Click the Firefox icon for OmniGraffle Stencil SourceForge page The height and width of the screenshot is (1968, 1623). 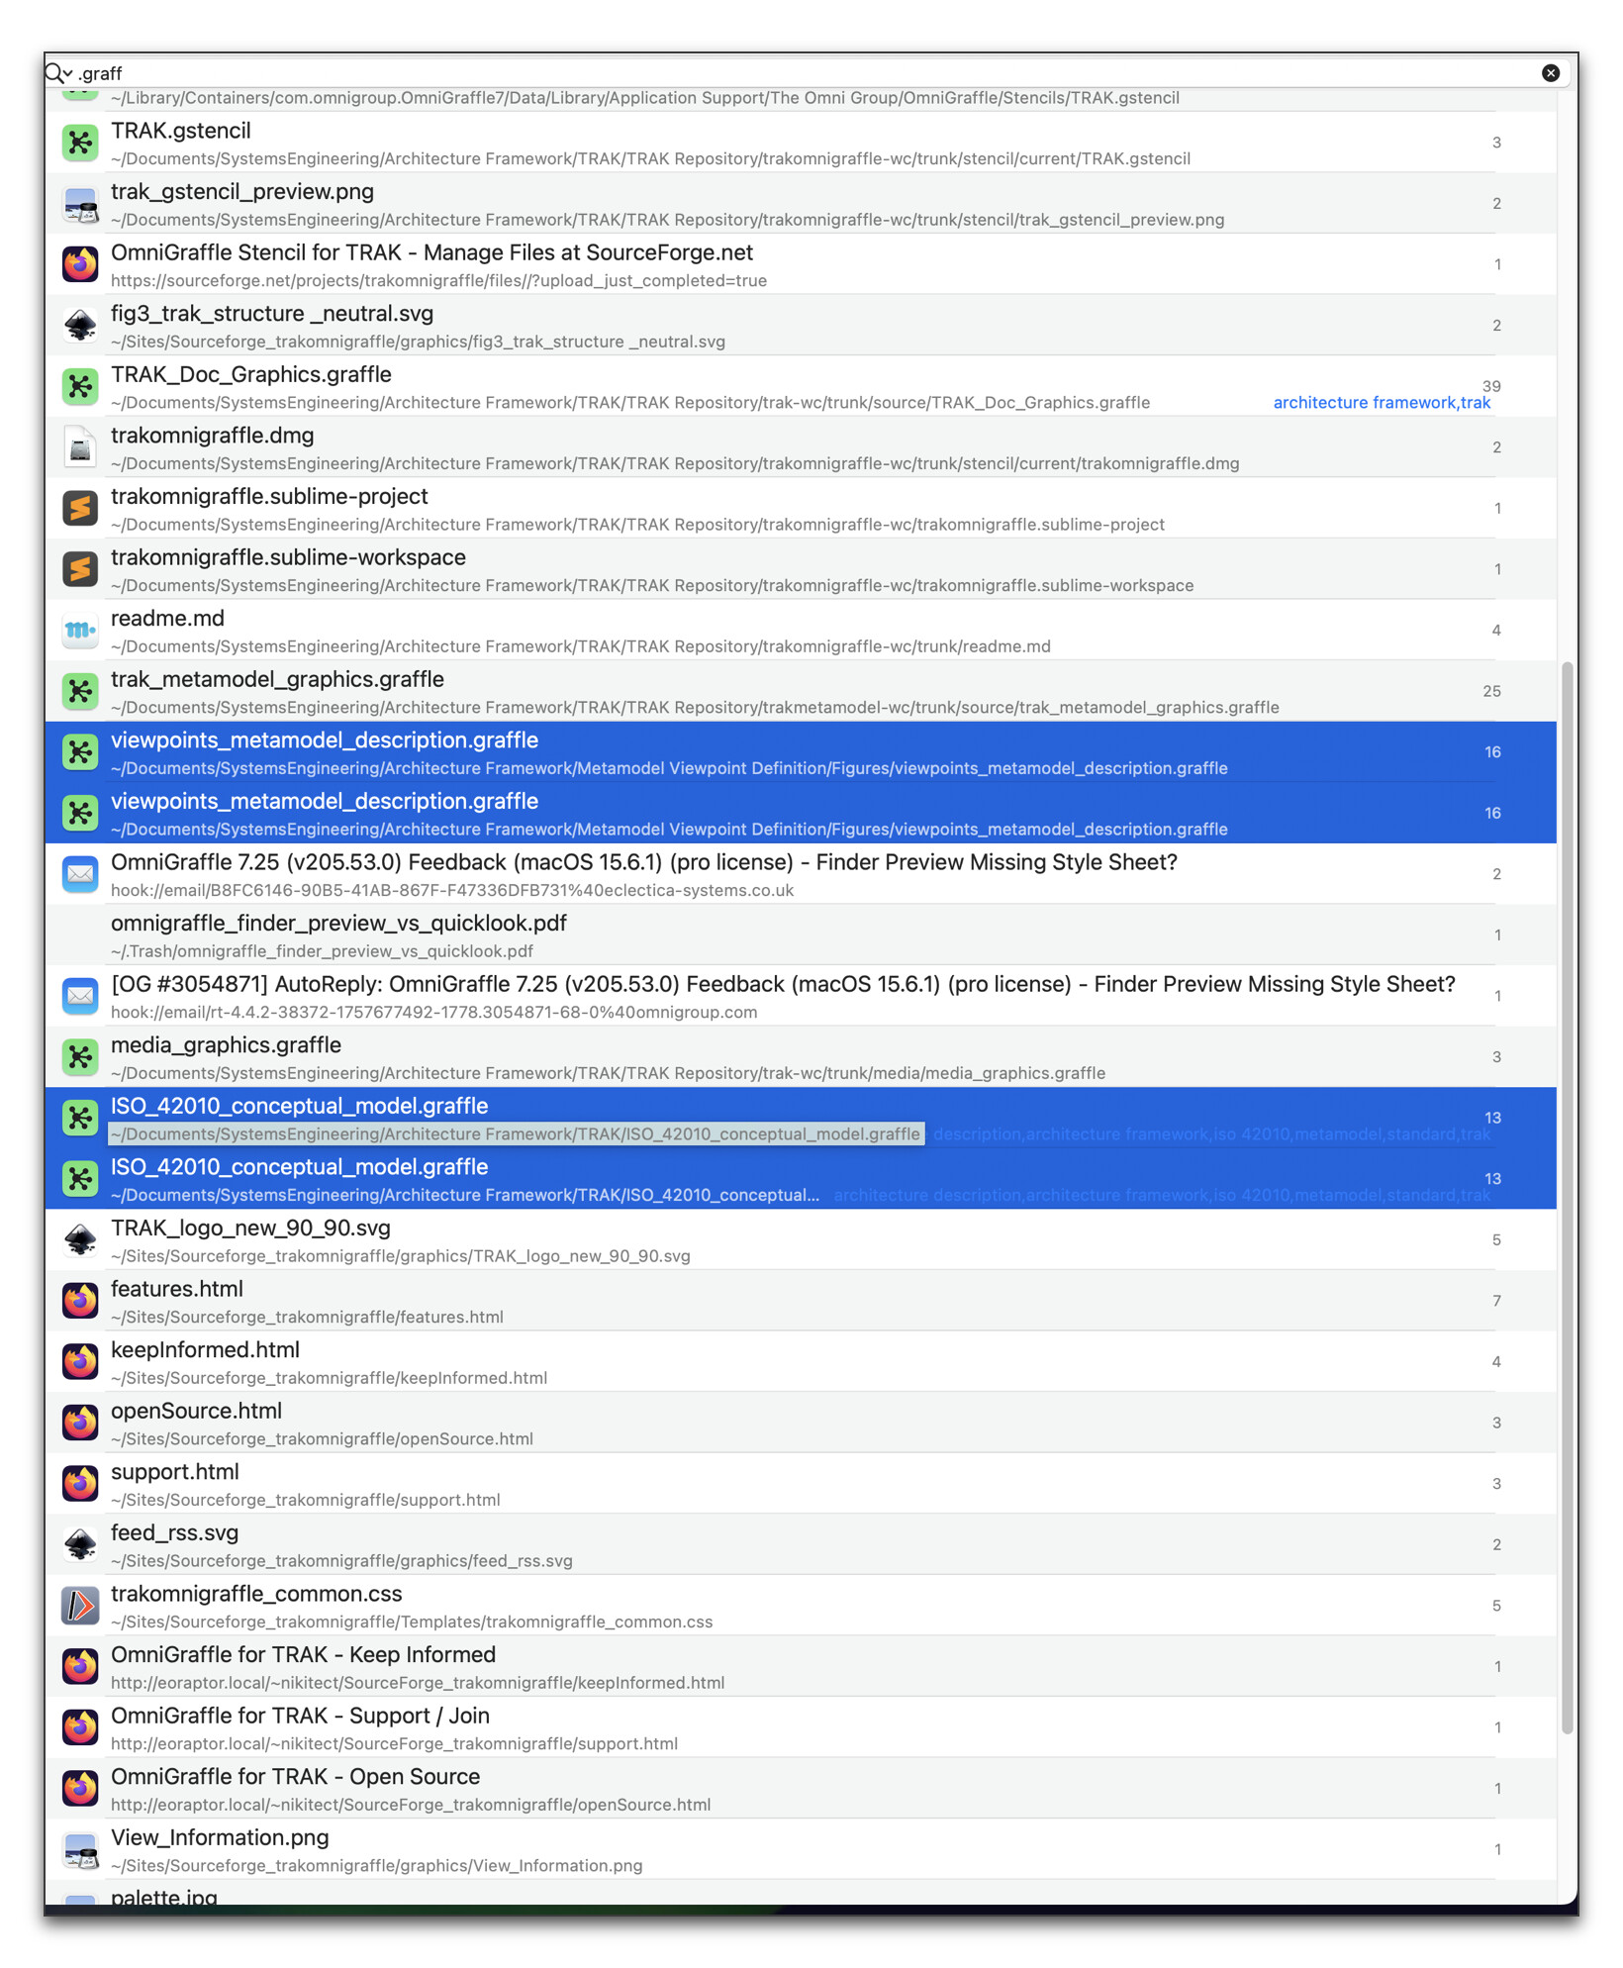[x=80, y=264]
